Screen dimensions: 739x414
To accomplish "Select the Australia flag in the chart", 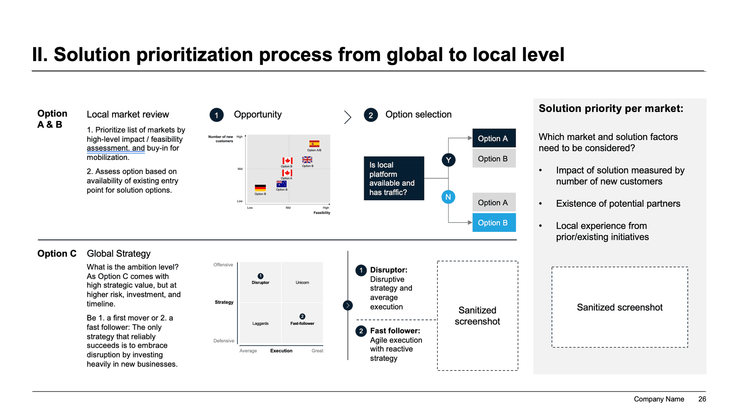I will (281, 184).
